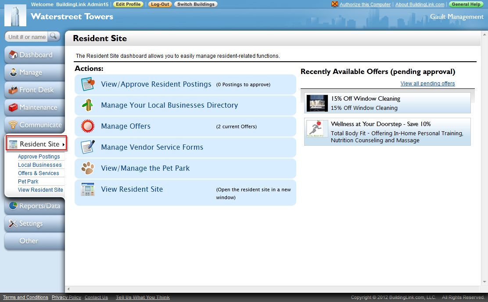The width and height of the screenshot is (488, 302).
Task: Click the Communicate wifi signal icon
Action: coord(13,125)
